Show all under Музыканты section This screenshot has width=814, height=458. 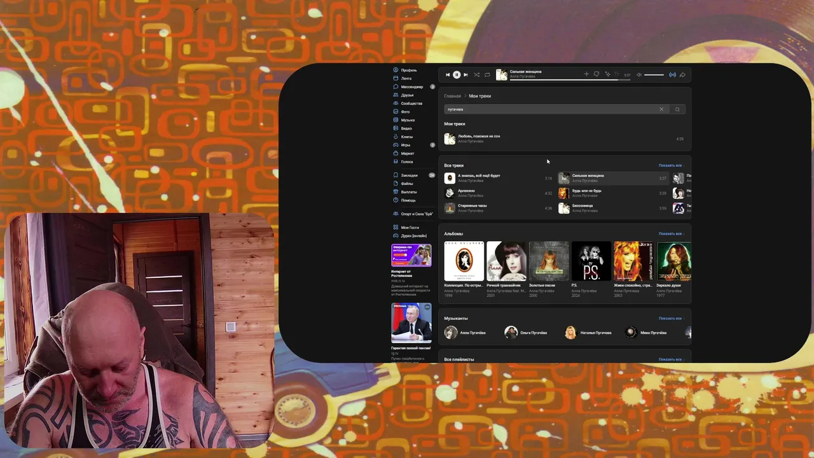point(671,318)
